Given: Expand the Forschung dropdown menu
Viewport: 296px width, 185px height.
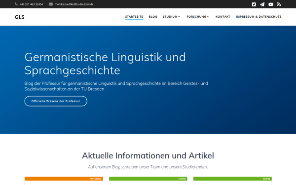Looking at the screenshot, I should pyautogui.click(x=198, y=17).
